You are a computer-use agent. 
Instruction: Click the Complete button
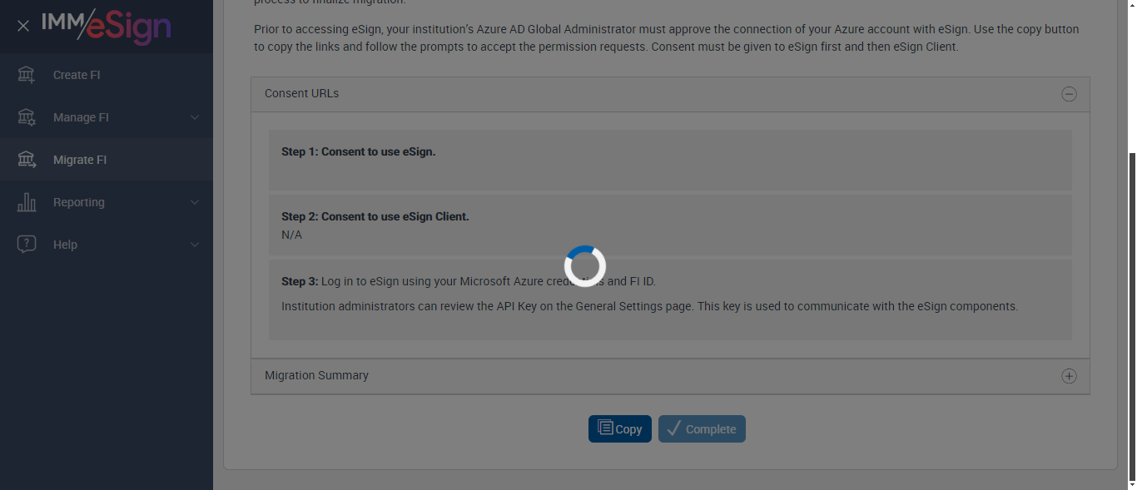[702, 429]
